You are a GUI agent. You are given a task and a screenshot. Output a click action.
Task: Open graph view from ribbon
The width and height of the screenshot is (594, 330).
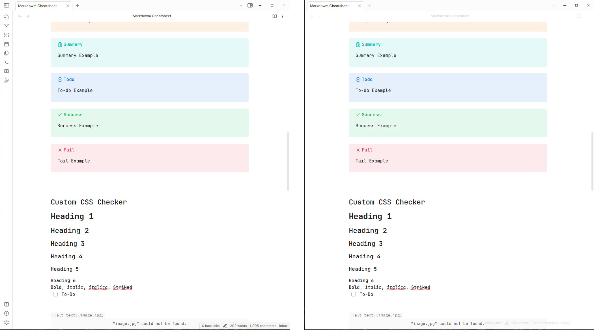[7, 26]
